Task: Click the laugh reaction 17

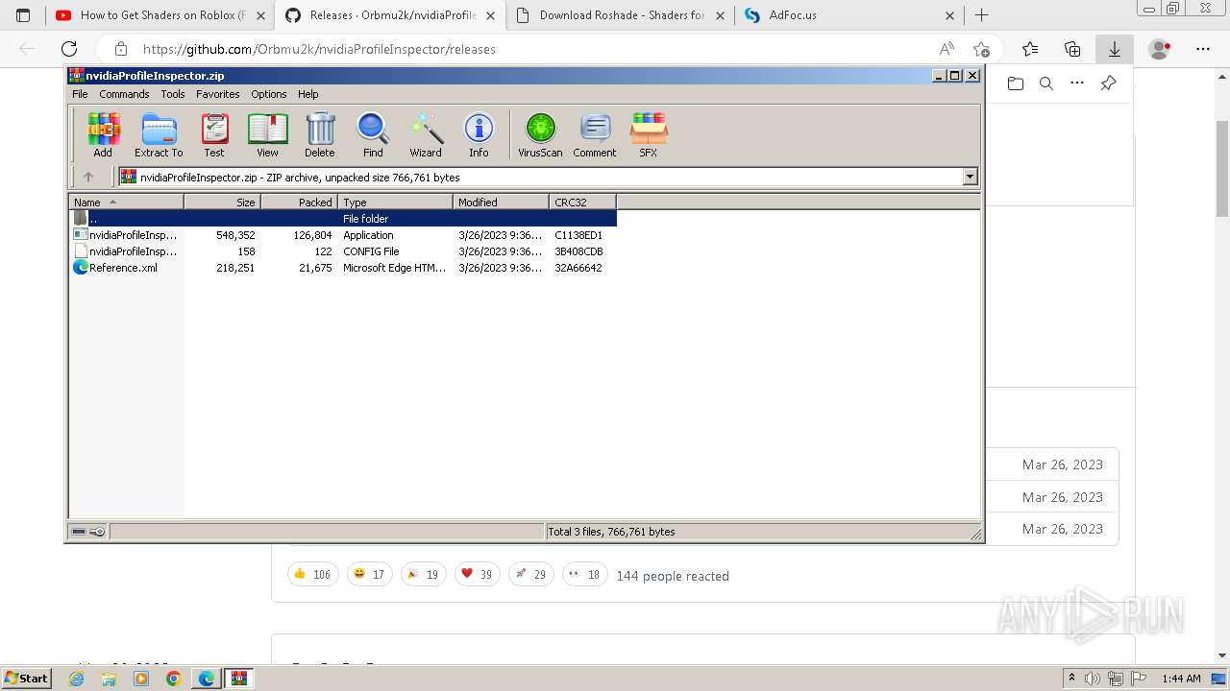Action: pos(369,574)
